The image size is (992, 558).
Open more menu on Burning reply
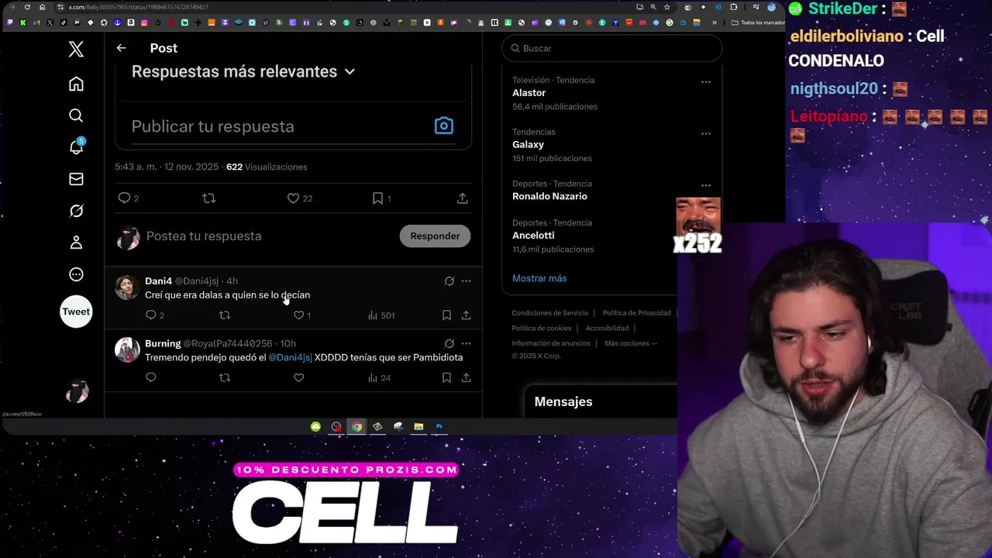pyautogui.click(x=466, y=343)
